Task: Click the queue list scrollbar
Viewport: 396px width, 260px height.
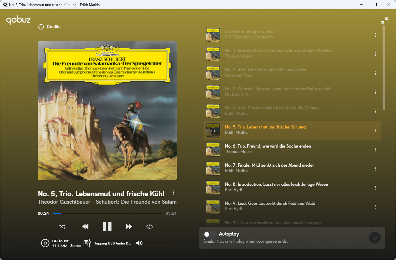Action: click(x=384, y=68)
